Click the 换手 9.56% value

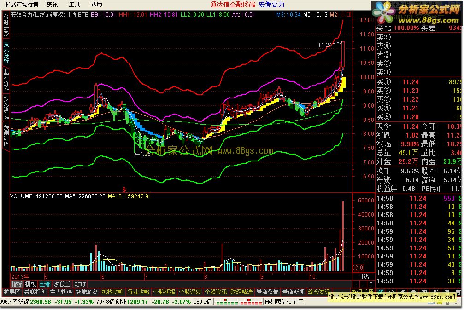[x=410, y=171]
